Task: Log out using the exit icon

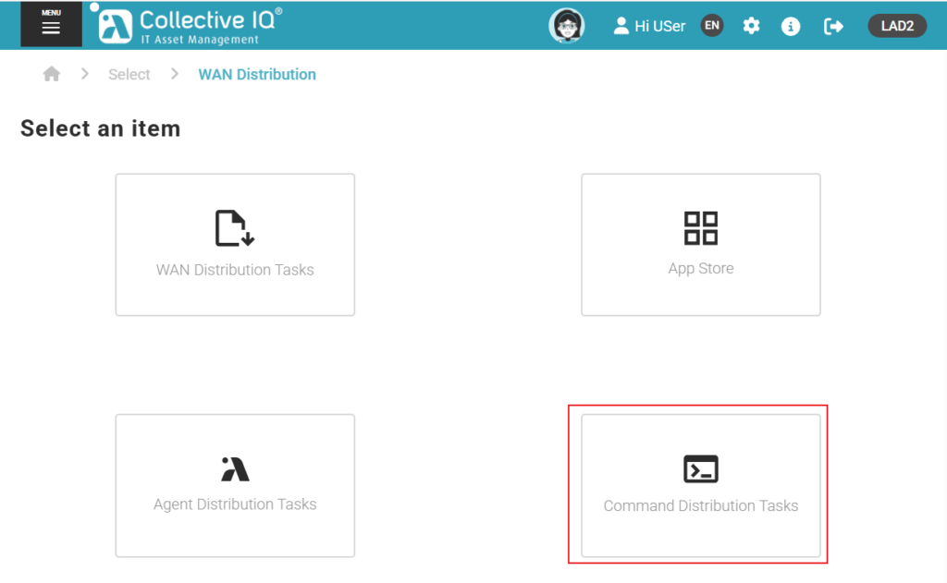Action: coord(833,26)
